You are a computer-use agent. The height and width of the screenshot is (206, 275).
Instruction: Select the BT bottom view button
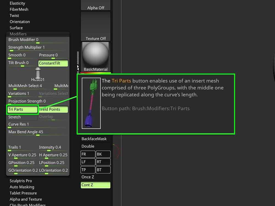click(103, 170)
